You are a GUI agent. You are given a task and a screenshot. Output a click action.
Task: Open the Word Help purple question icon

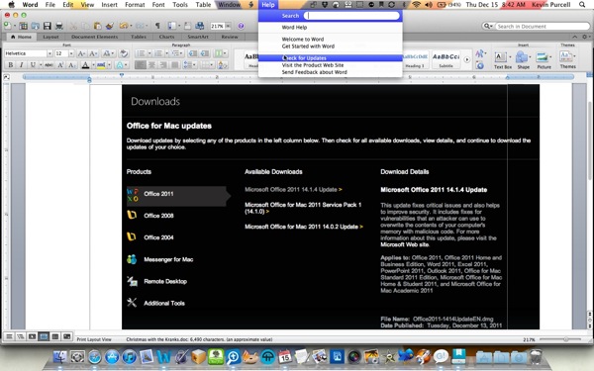point(241,26)
